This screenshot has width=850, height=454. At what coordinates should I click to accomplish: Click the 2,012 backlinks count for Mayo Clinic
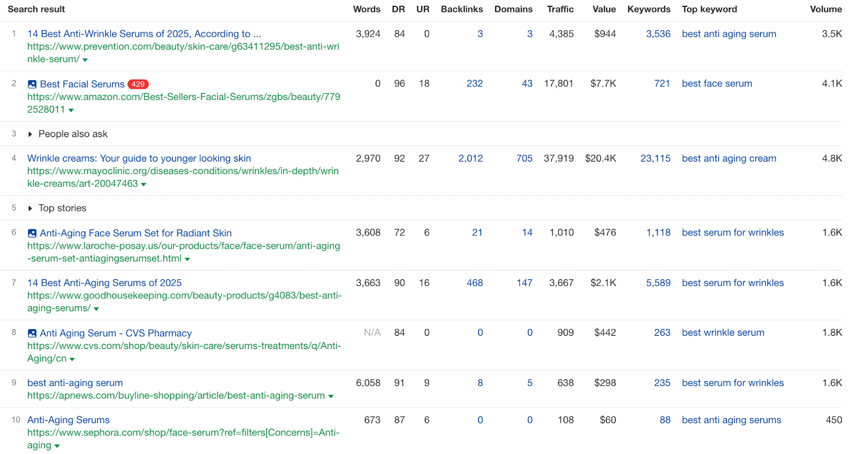click(x=470, y=158)
